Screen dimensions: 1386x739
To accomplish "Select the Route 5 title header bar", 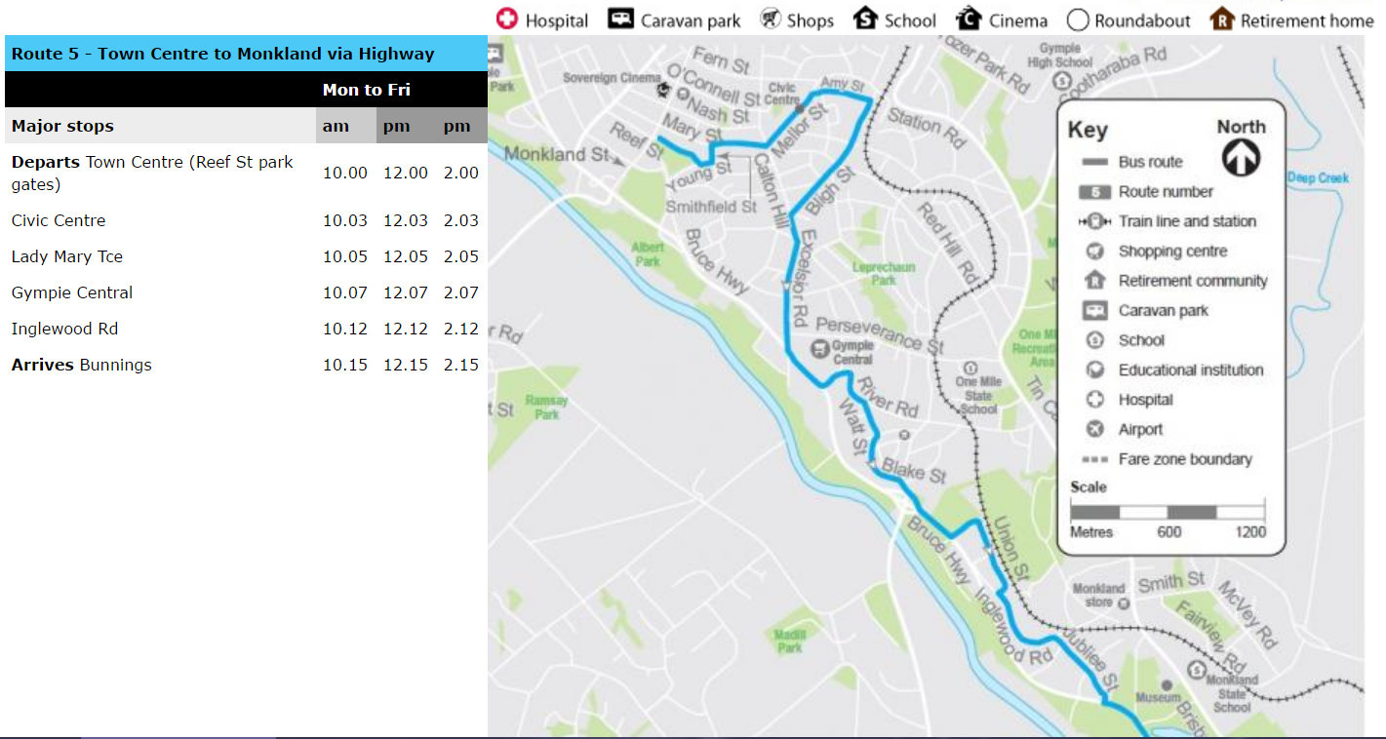I will point(246,54).
